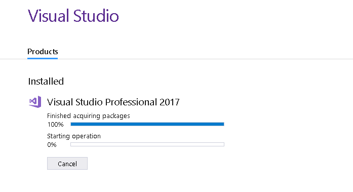Click the purple Visual Studio product icon
Image resolution: width=353 pixels, height=192 pixels.
35,102
